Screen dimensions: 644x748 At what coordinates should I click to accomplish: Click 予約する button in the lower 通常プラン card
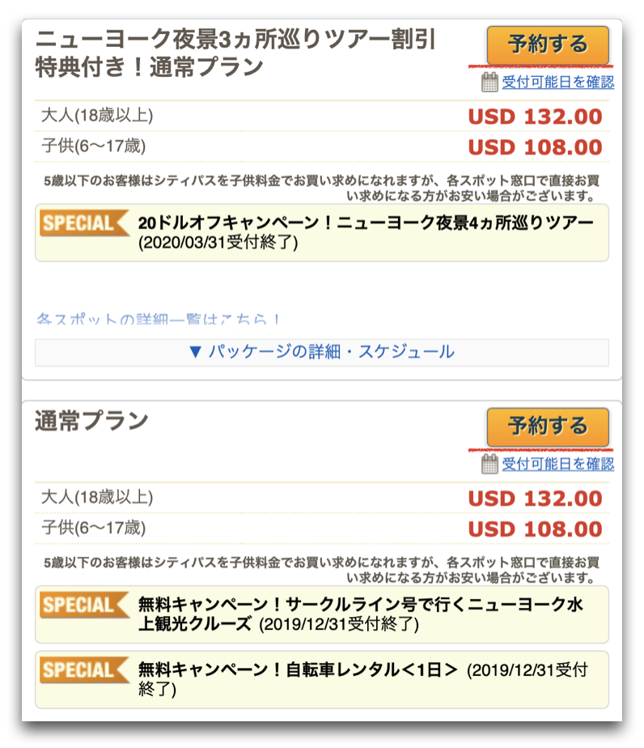point(548,427)
